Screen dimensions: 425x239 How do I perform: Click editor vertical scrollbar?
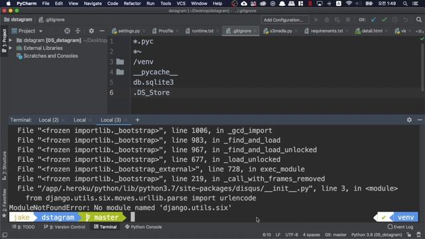click(422, 68)
